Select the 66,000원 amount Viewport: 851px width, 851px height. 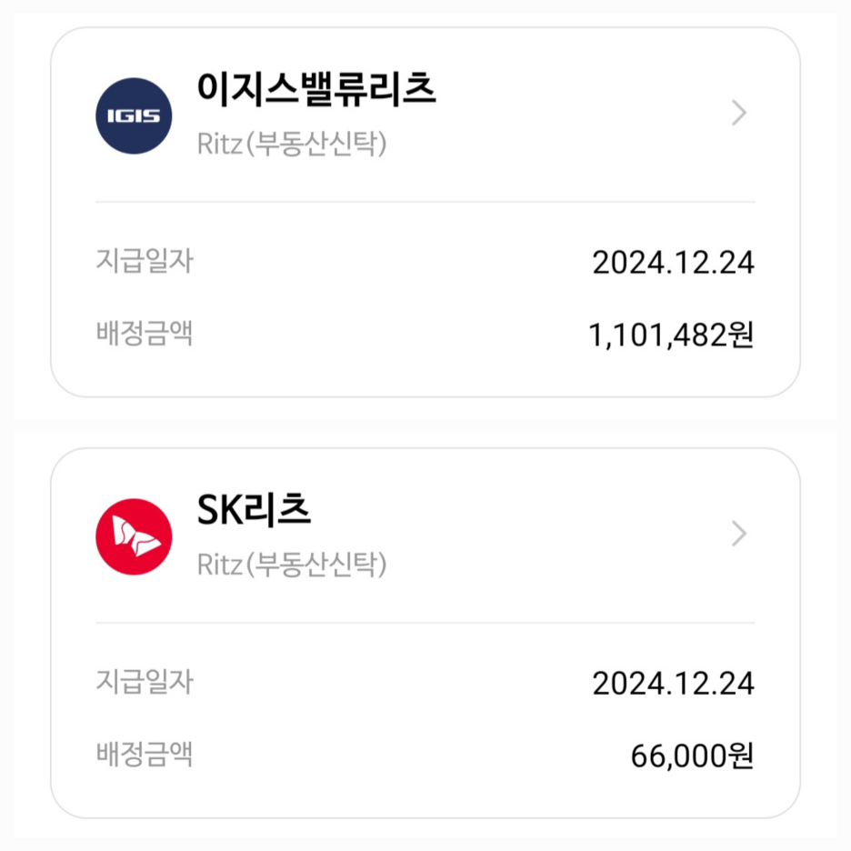pos(692,756)
